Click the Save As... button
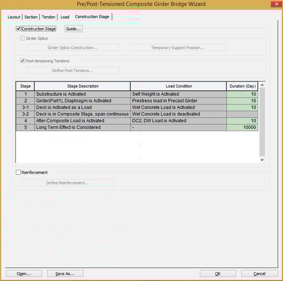This screenshot has height=281, width=283. point(65,274)
